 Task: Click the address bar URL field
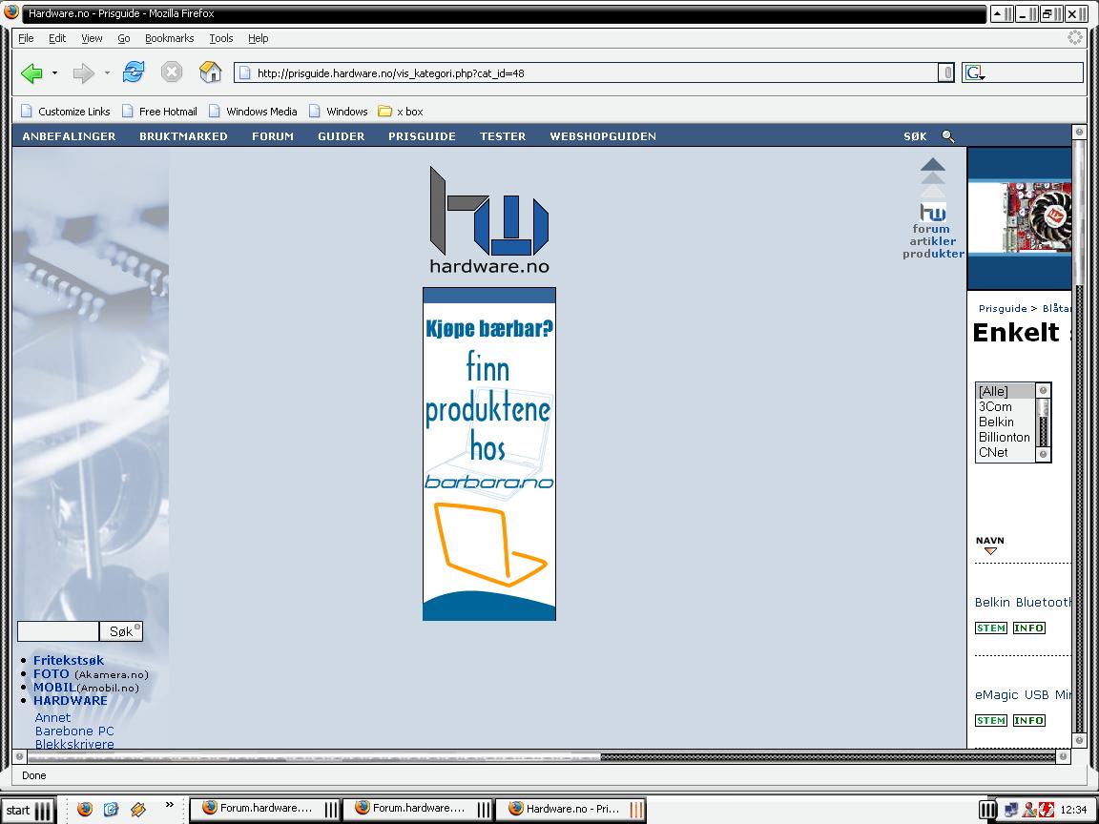click(x=587, y=72)
